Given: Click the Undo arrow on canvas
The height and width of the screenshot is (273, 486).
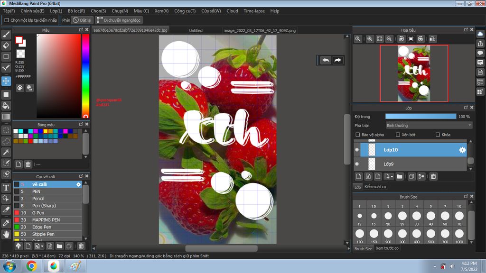Looking at the screenshot, I should click(326, 60).
